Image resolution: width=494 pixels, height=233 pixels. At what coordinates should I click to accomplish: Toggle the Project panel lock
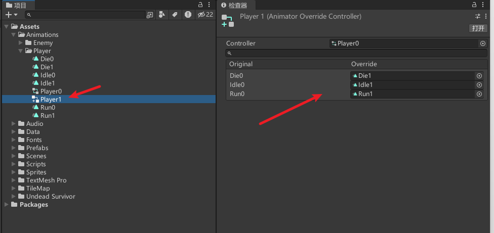coord(200,5)
